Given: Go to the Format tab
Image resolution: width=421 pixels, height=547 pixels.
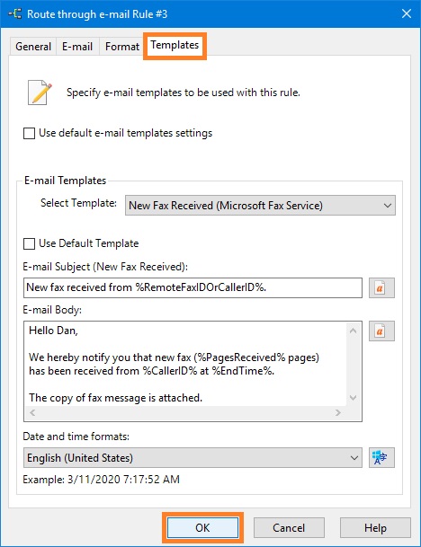Looking at the screenshot, I should [122, 47].
